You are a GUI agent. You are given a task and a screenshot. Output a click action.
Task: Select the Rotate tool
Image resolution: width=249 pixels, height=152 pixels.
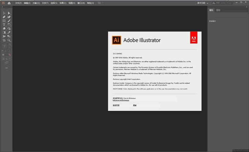(9, 25)
